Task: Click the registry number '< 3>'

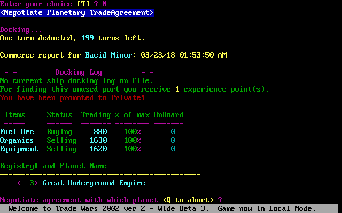Action: [x=28, y=183]
